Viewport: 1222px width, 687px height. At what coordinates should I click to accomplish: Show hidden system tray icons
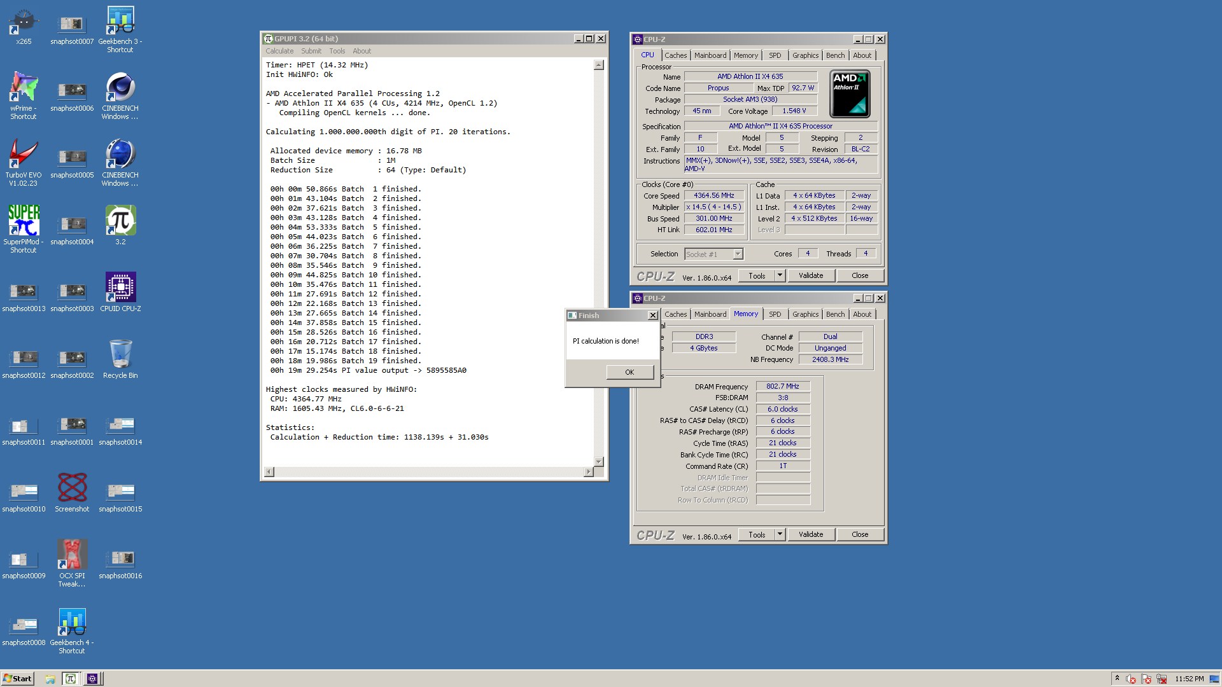pyautogui.click(x=1117, y=679)
